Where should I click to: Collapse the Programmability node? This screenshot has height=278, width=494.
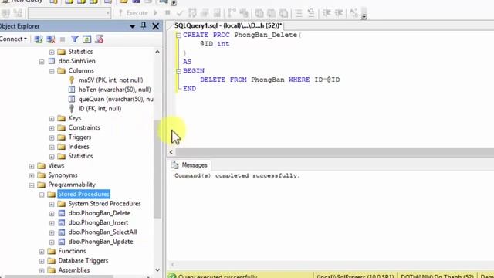point(32,185)
